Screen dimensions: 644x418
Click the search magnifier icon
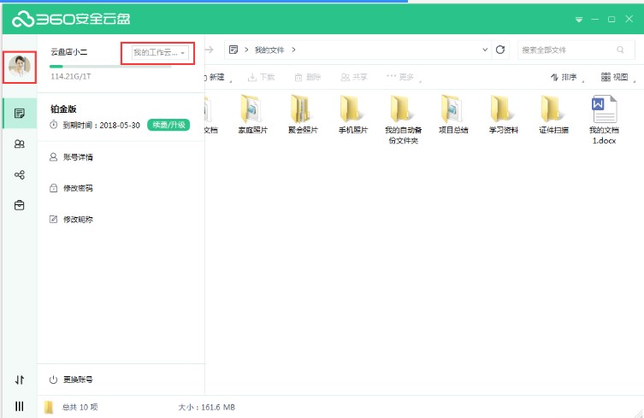pos(620,50)
